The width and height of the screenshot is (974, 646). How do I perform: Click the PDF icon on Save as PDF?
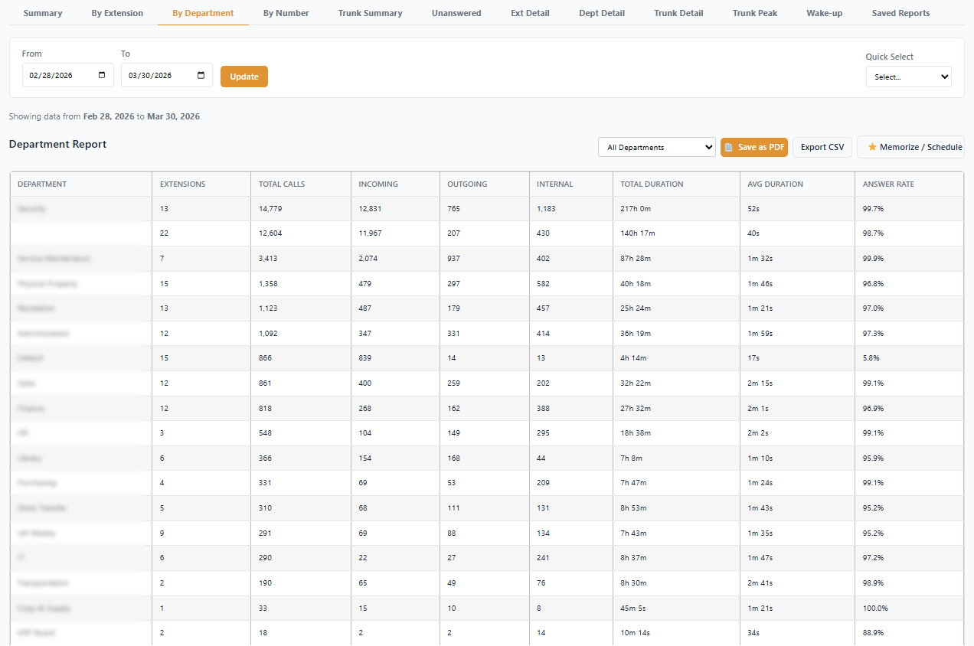tap(729, 147)
